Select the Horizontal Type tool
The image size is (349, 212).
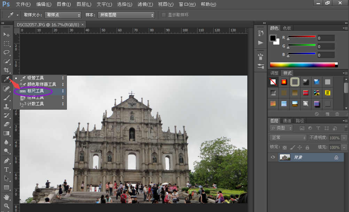pyautogui.click(x=6, y=170)
